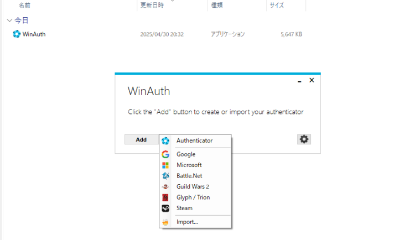The height and width of the screenshot is (240, 415).
Task: Click the Microsoft logo icon in menu
Action: click(x=165, y=165)
